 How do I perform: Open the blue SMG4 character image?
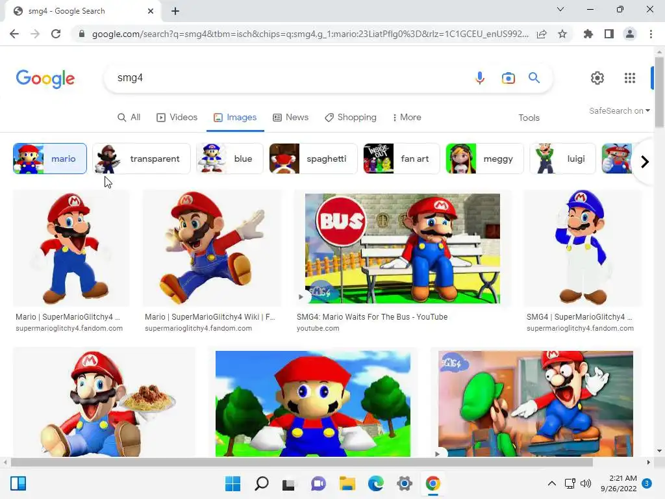click(x=583, y=248)
